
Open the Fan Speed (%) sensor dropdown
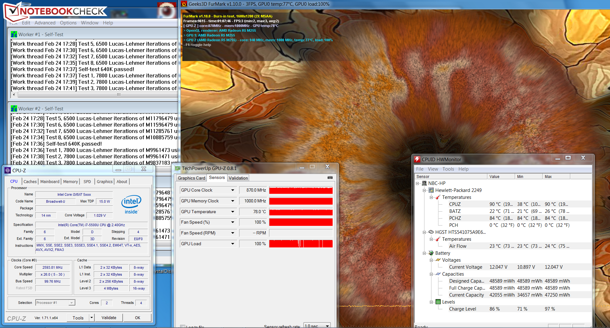click(233, 222)
